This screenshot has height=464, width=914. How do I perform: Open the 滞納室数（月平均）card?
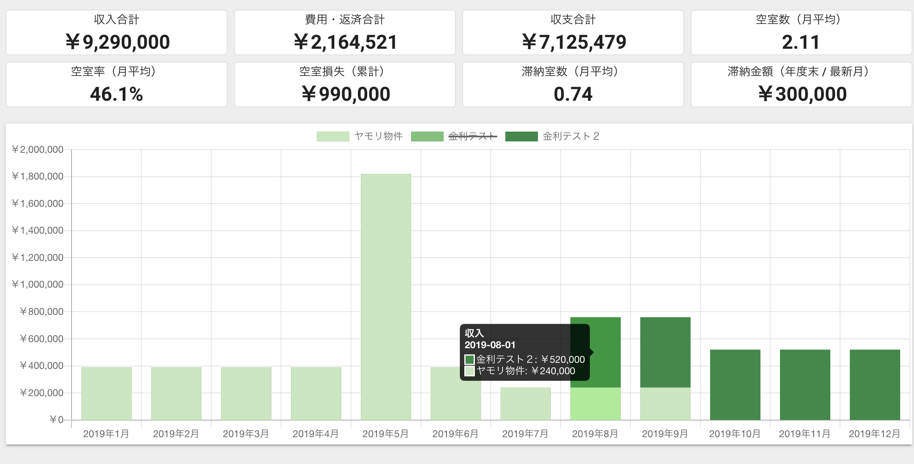point(573,85)
